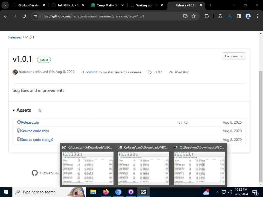Open Chrome from the taskbar

click(x=118, y=192)
